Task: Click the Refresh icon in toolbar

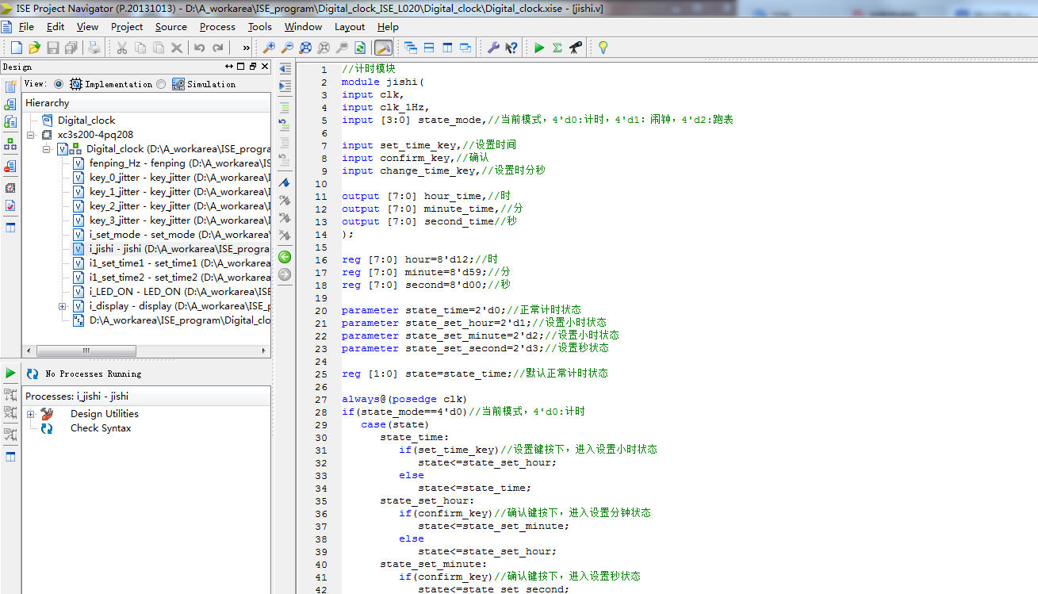Action: (x=360, y=48)
